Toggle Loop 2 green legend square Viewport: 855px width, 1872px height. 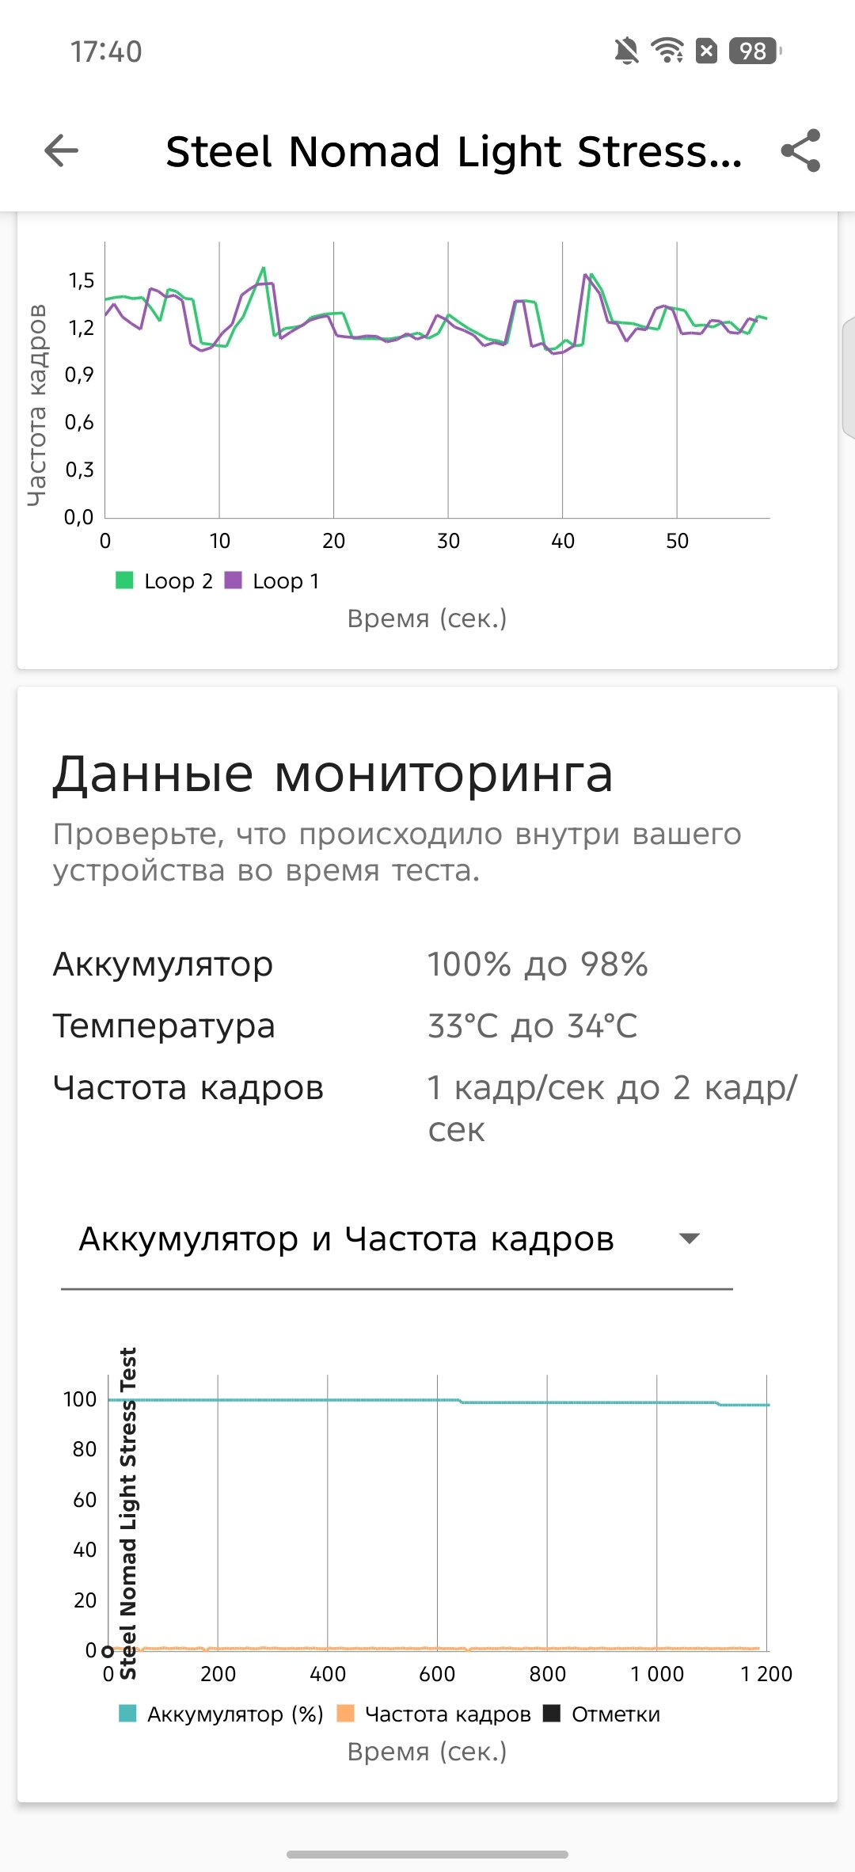click(x=124, y=580)
